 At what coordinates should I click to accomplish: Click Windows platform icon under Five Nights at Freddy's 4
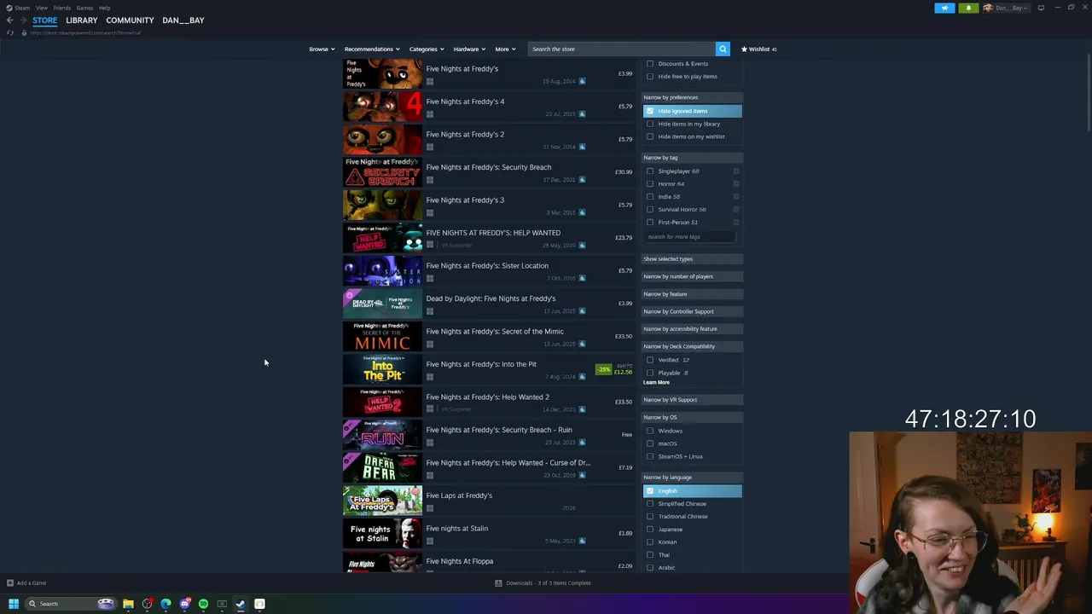(430, 114)
